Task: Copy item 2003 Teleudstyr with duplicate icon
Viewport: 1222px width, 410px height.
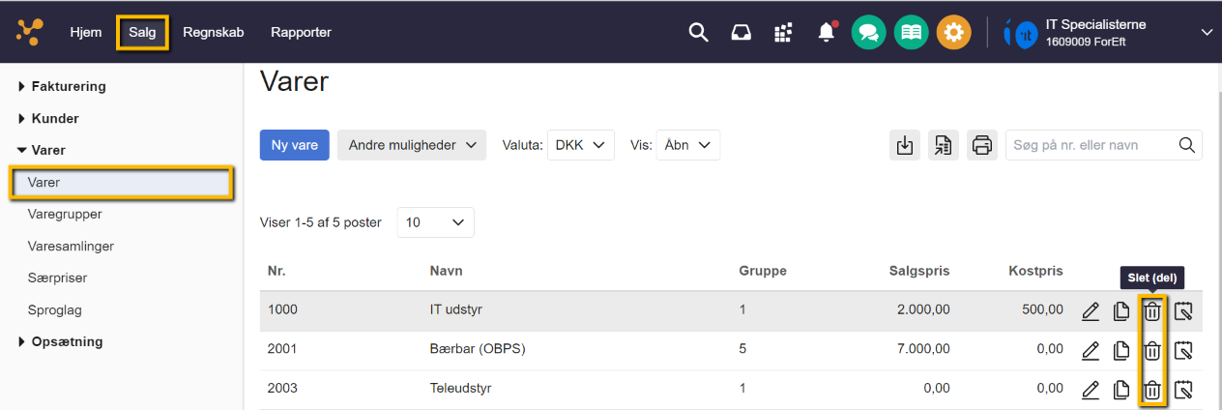Action: [1121, 391]
